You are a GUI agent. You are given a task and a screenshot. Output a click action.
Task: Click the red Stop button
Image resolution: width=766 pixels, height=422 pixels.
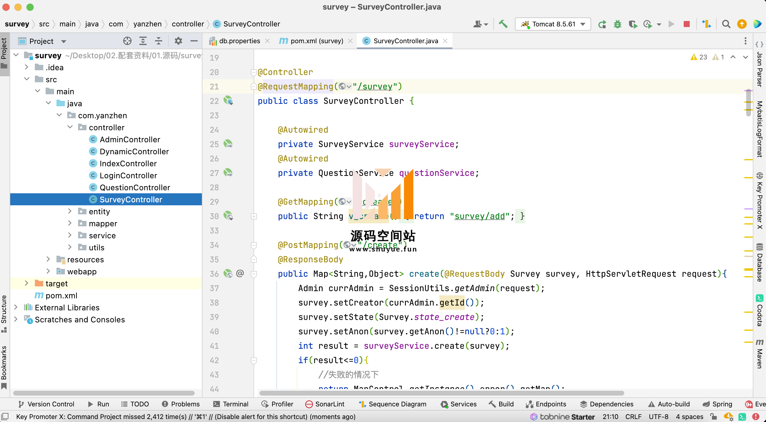[687, 24]
